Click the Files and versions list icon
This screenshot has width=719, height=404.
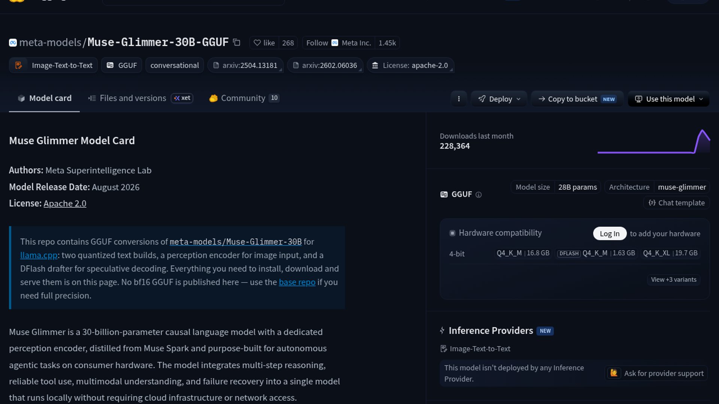pos(92,98)
